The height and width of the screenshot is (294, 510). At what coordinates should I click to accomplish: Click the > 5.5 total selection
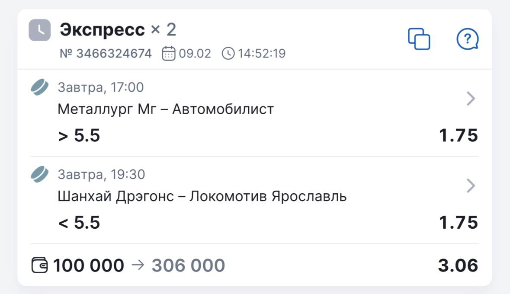tap(79, 136)
